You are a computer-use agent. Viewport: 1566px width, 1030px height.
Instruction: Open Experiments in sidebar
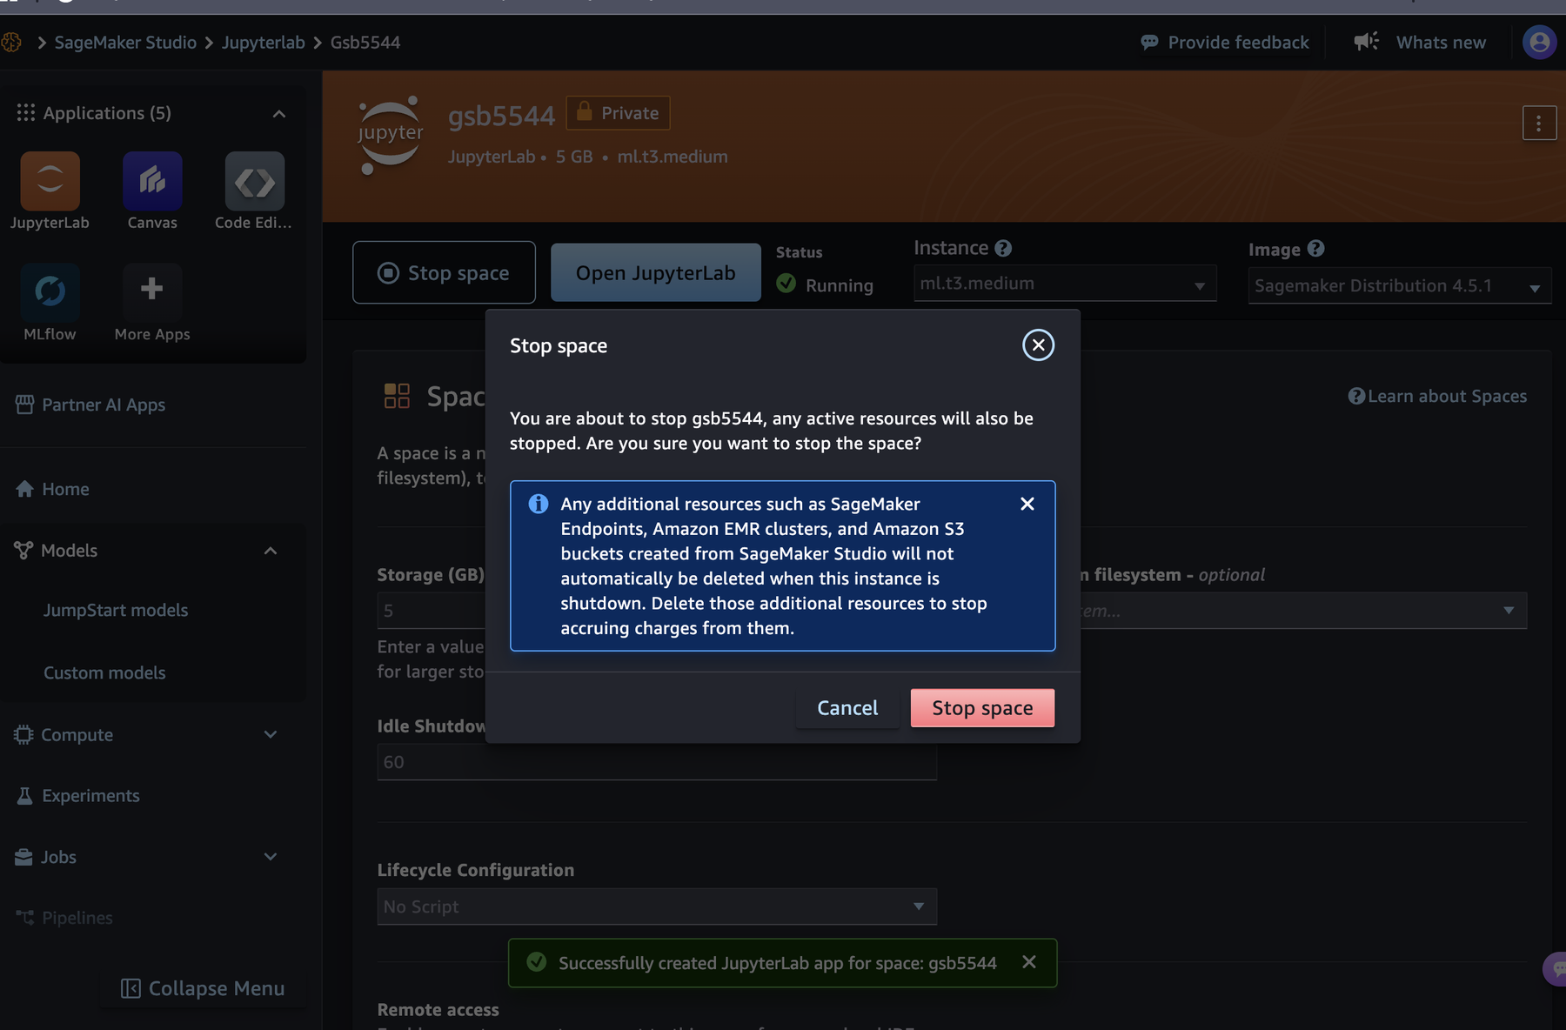pos(77,795)
